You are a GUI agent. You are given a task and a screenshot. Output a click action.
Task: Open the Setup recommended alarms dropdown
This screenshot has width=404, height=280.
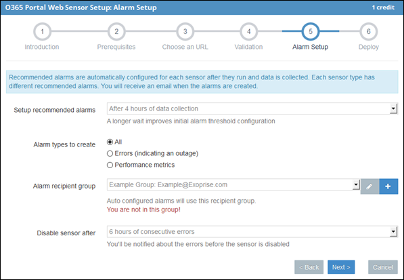coord(252,108)
